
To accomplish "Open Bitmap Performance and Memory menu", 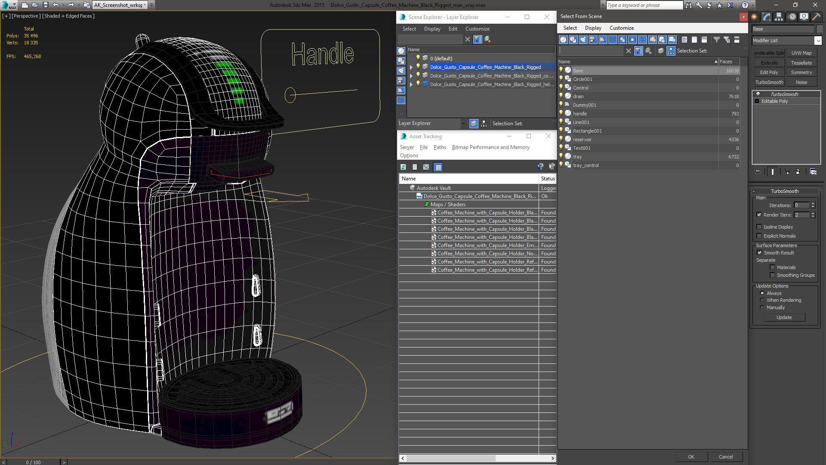I will coord(490,147).
